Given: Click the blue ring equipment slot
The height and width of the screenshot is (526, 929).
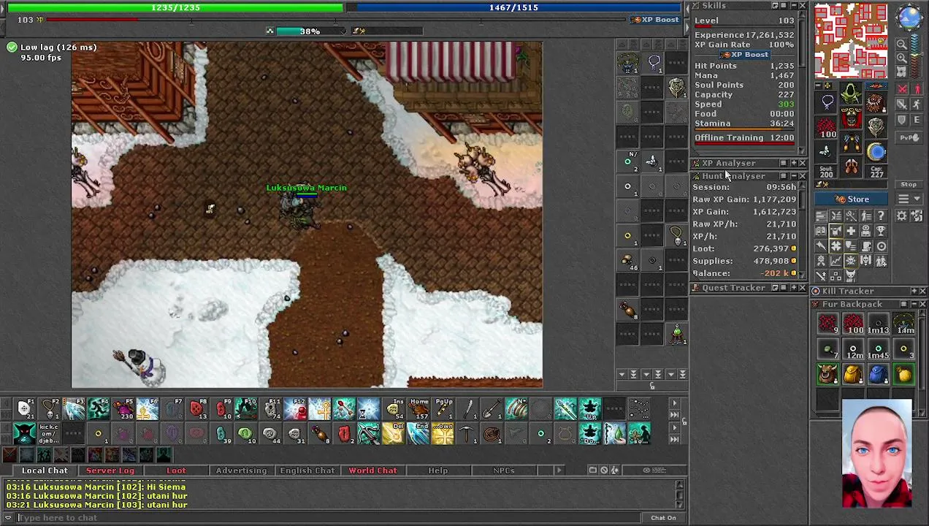Looking at the screenshot, I should [x=876, y=150].
